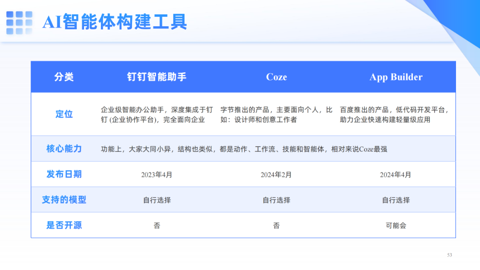The height and width of the screenshot is (270, 480).
Task: Select the column header 钉钉智能助手
Action: pos(156,77)
